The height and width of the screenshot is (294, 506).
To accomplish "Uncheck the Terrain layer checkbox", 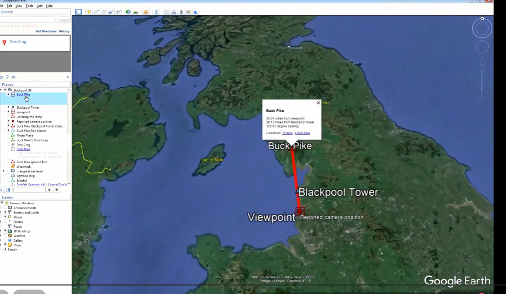I will (5, 249).
